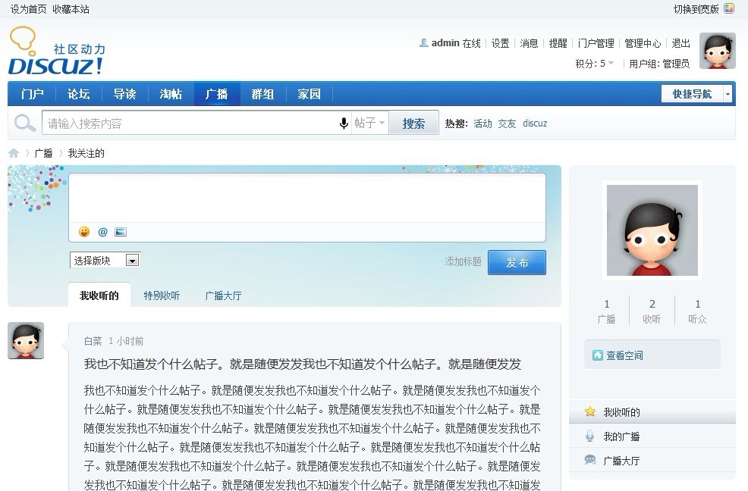This screenshot has height=491, width=748.
Task: Insert an emoticon with the smiley icon
Action: click(84, 232)
